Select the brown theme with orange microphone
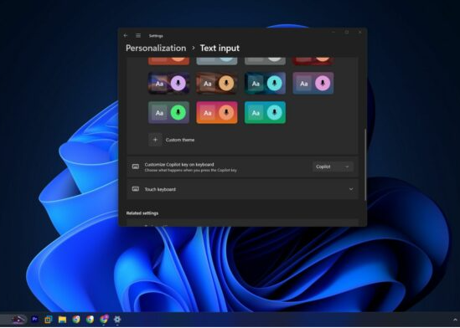Image resolution: width=460 pixels, height=328 pixels. tap(217, 84)
